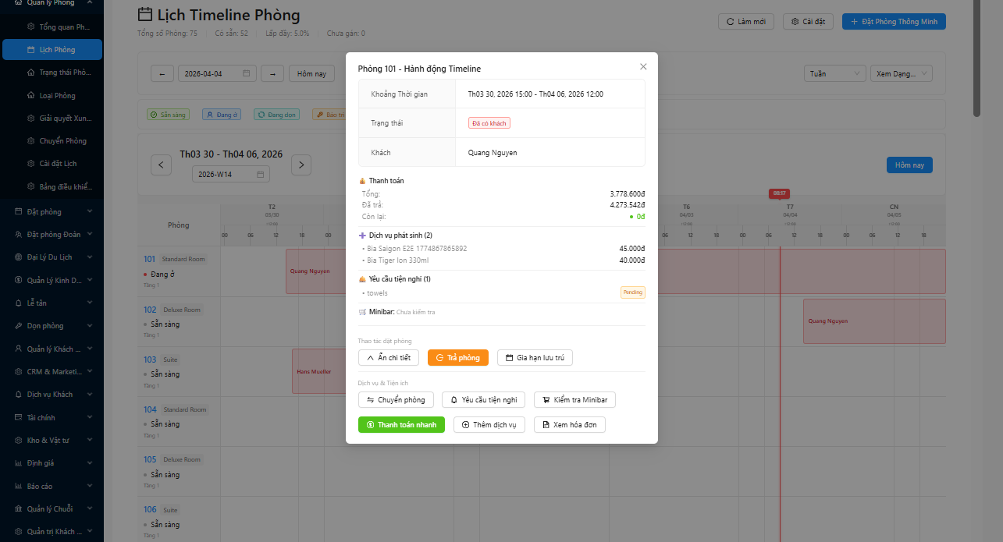The width and height of the screenshot is (1003, 542).
Task: Select Hans Mueller booking in room 103
Action: (319, 371)
